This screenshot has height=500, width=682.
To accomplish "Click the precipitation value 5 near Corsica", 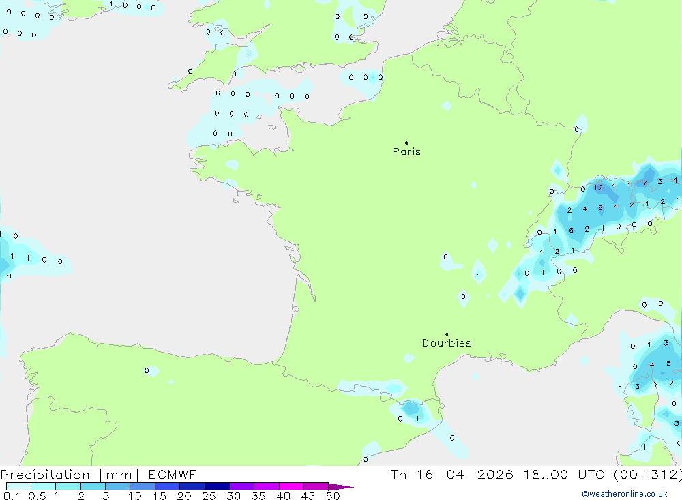I will tap(668, 363).
